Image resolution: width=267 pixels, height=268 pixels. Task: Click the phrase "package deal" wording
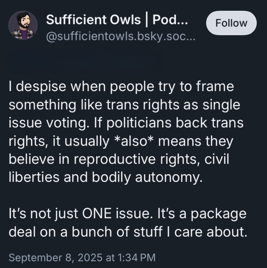pos(220,214)
